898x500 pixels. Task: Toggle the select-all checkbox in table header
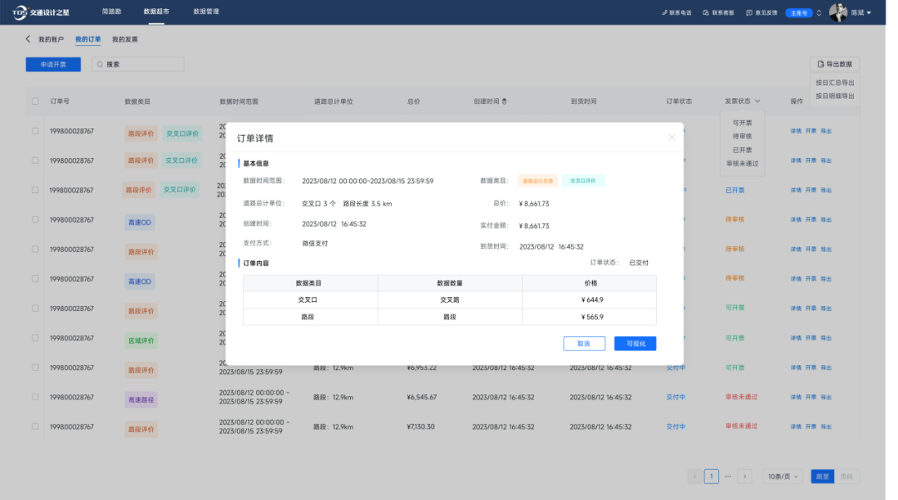point(35,101)
